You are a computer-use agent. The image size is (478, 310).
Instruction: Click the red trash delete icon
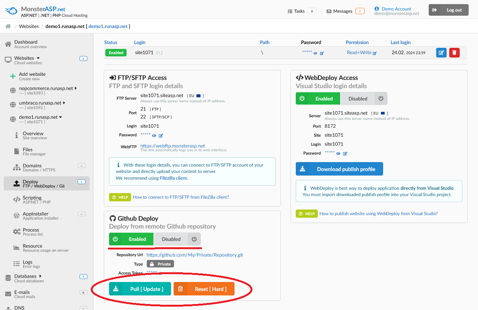(x=454, y=53)
